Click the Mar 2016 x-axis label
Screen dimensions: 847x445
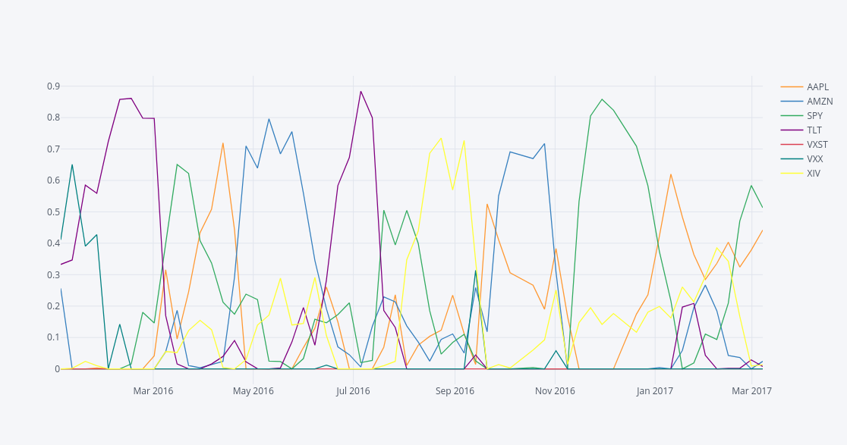coord(153,391)
